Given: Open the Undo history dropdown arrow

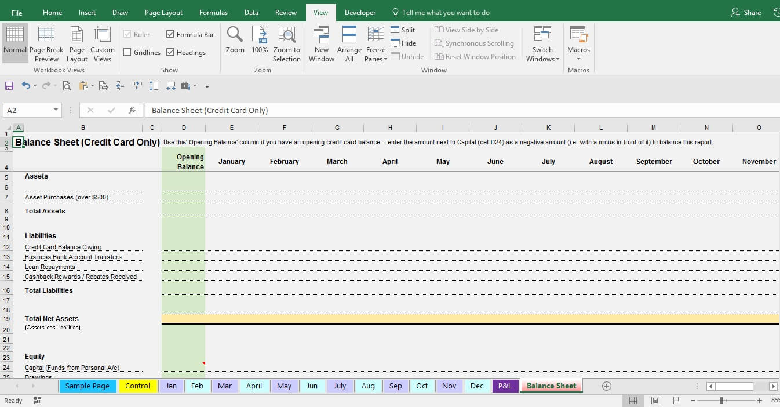Looking at the screenshot, I should point(35,86).
